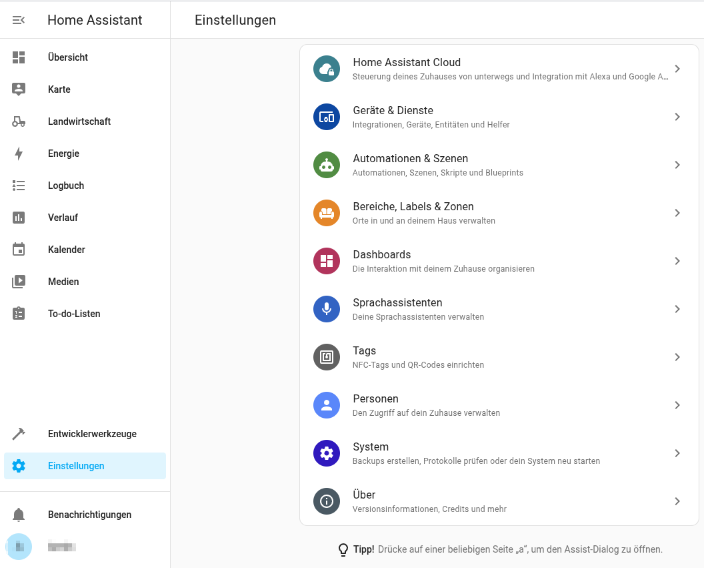Open the Kalender page
This screenshot has height=568, width=704.
tap(66, 250)
